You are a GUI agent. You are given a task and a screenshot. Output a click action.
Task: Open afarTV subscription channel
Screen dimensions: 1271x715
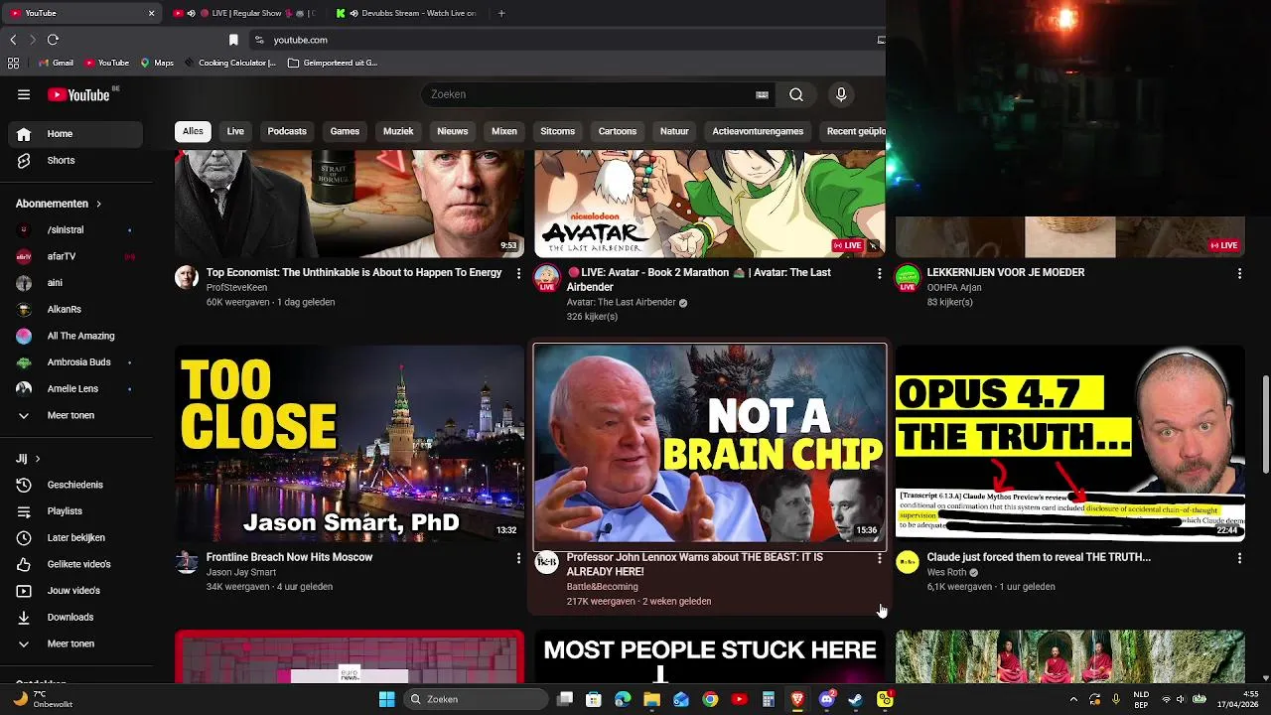pyautogui.click(x=75, y=256)
